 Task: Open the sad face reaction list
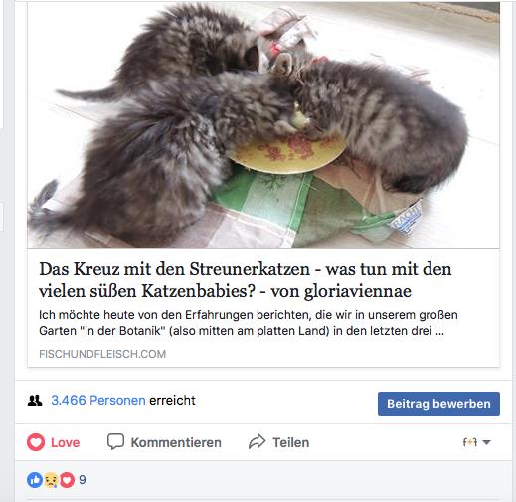coord(51,480)
